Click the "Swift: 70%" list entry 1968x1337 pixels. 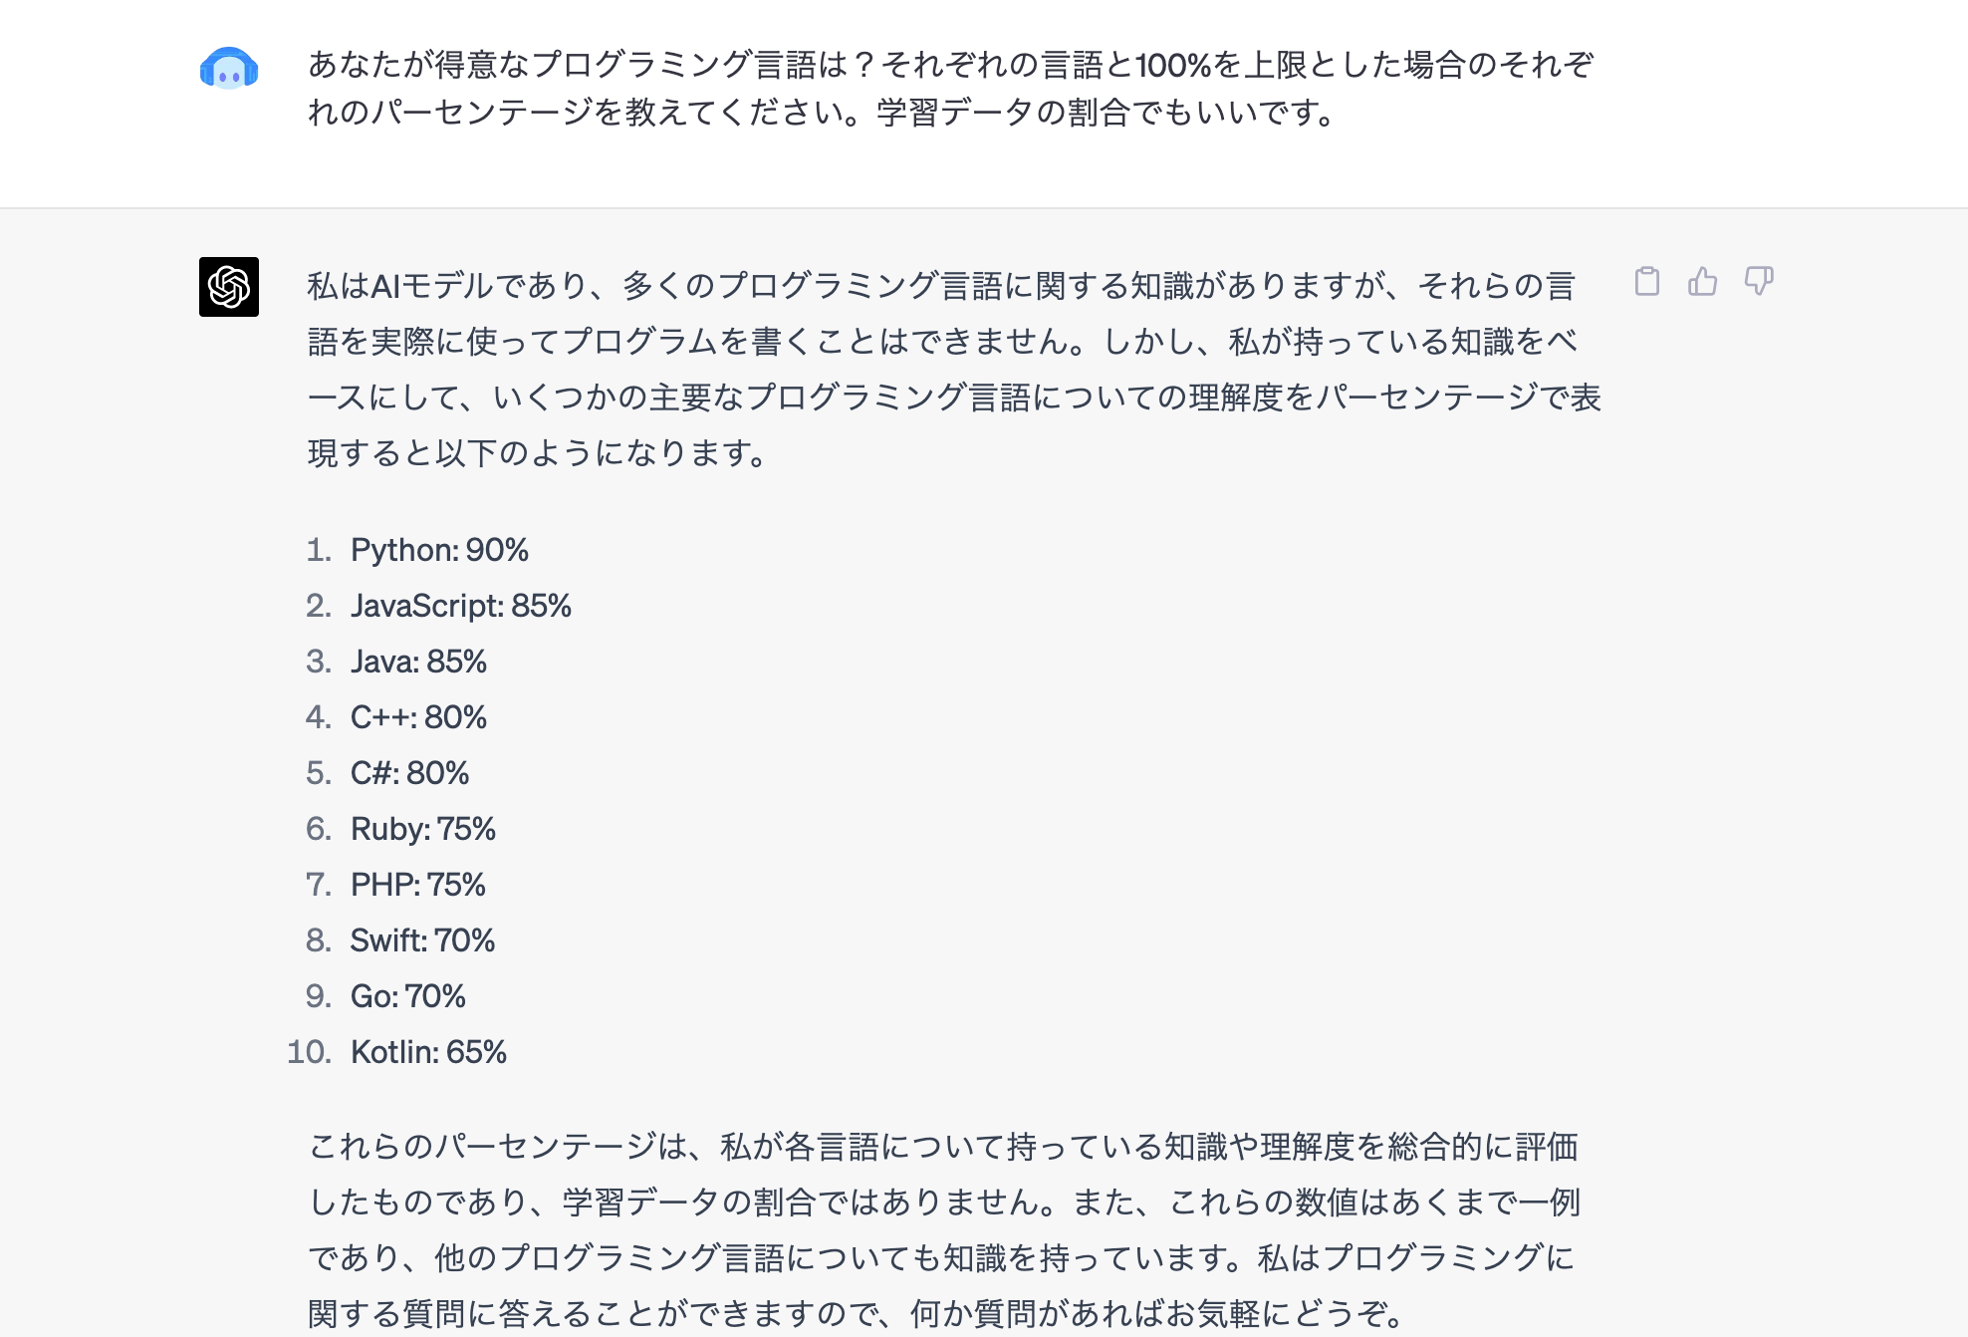422,940
